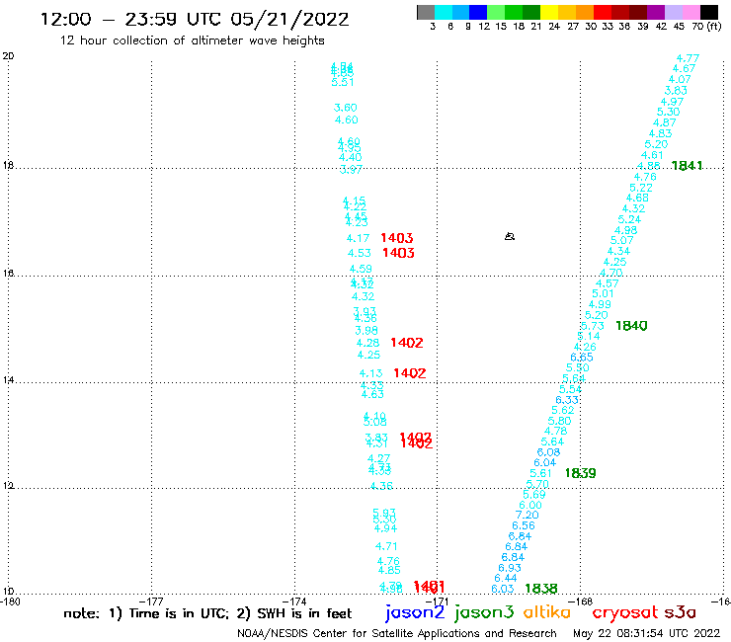Click the green 1840 time label
Viewport: 731px width, 642px height.
click(631, 325)
